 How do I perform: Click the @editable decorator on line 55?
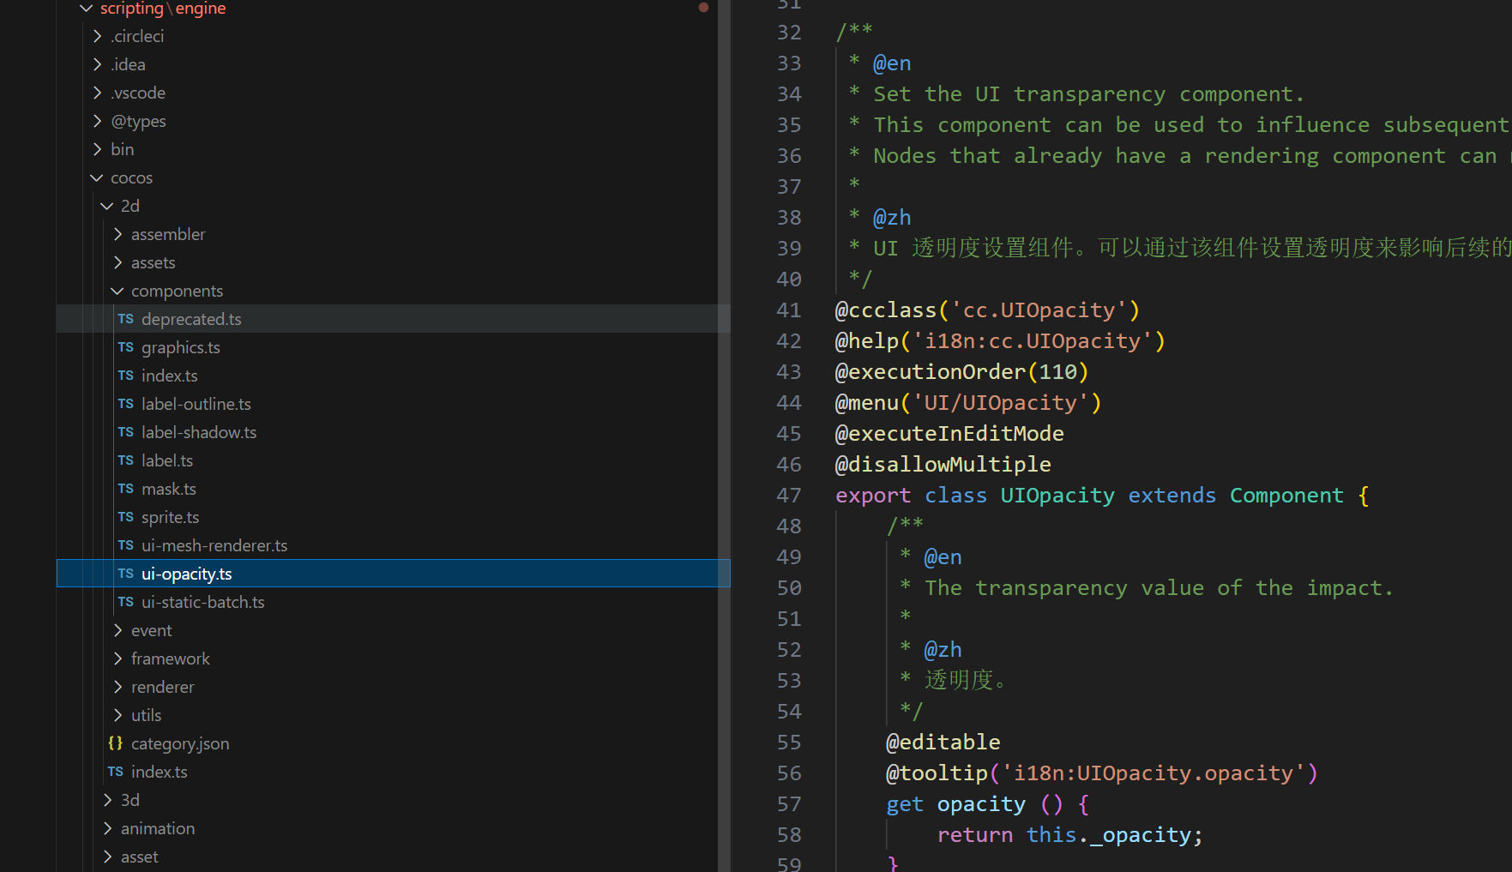click(x=943, y=743)
